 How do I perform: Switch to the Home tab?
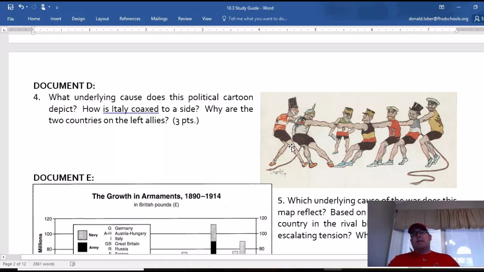tap(34, 19)
